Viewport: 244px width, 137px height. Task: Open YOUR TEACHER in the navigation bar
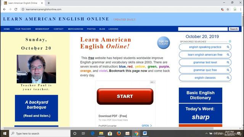pos(22,29)
